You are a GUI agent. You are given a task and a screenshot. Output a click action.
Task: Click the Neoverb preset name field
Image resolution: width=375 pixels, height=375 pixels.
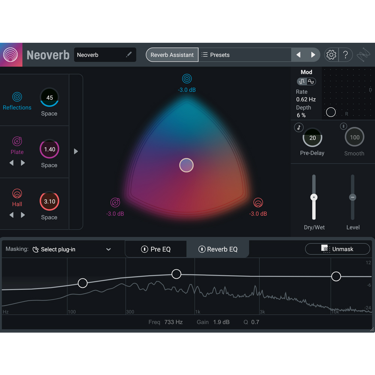pos(105,55)
